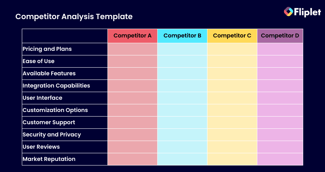Image resolution: width=325 pixels, height=172 pixels.
Task: Click the Customization Options row label
Action: [55, 110]
